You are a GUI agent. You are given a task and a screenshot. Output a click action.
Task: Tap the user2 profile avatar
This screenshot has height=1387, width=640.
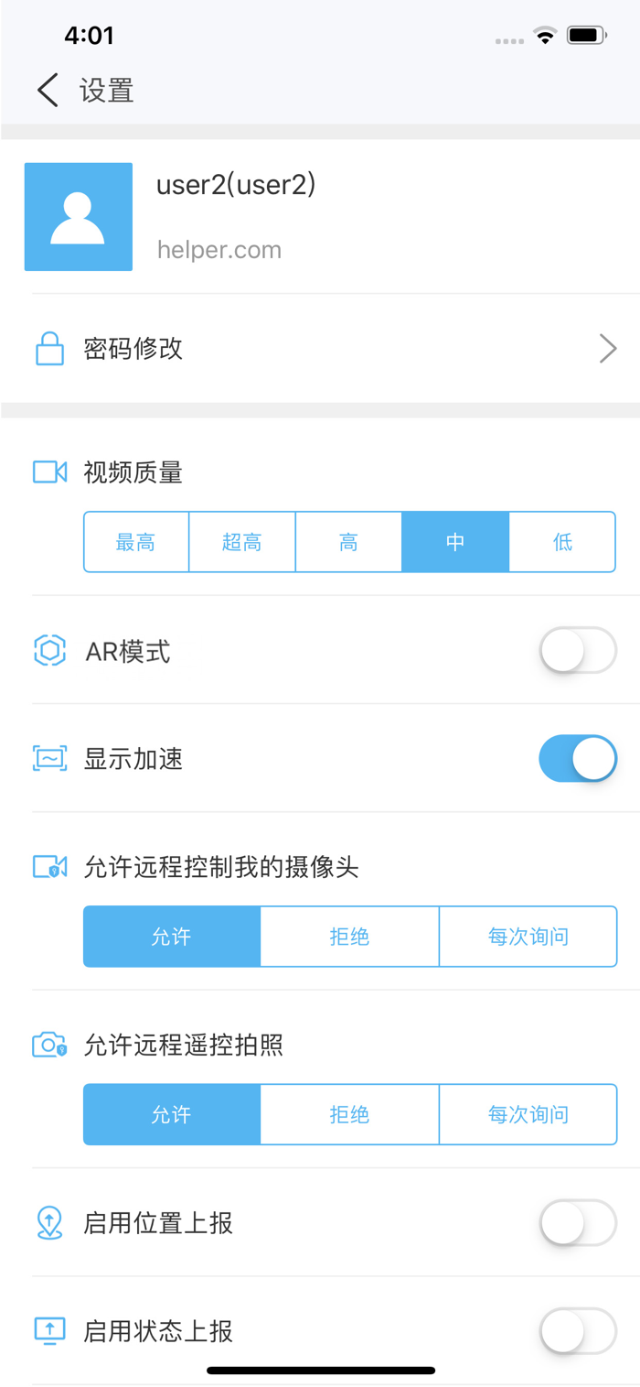click(x=79, y=217)
